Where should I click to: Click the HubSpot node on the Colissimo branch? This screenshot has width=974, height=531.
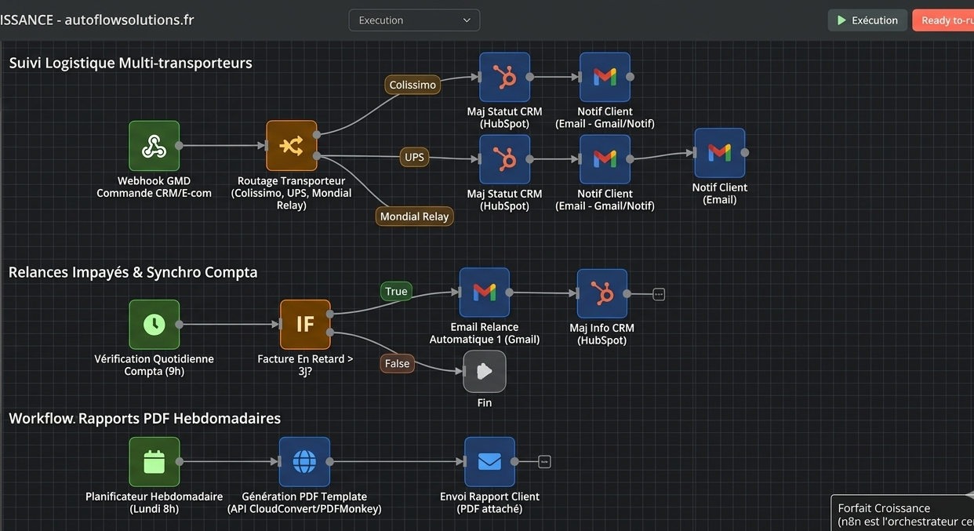click(504, 77)
